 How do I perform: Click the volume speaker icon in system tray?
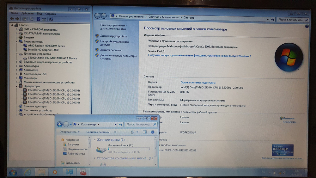pos(285,173)
